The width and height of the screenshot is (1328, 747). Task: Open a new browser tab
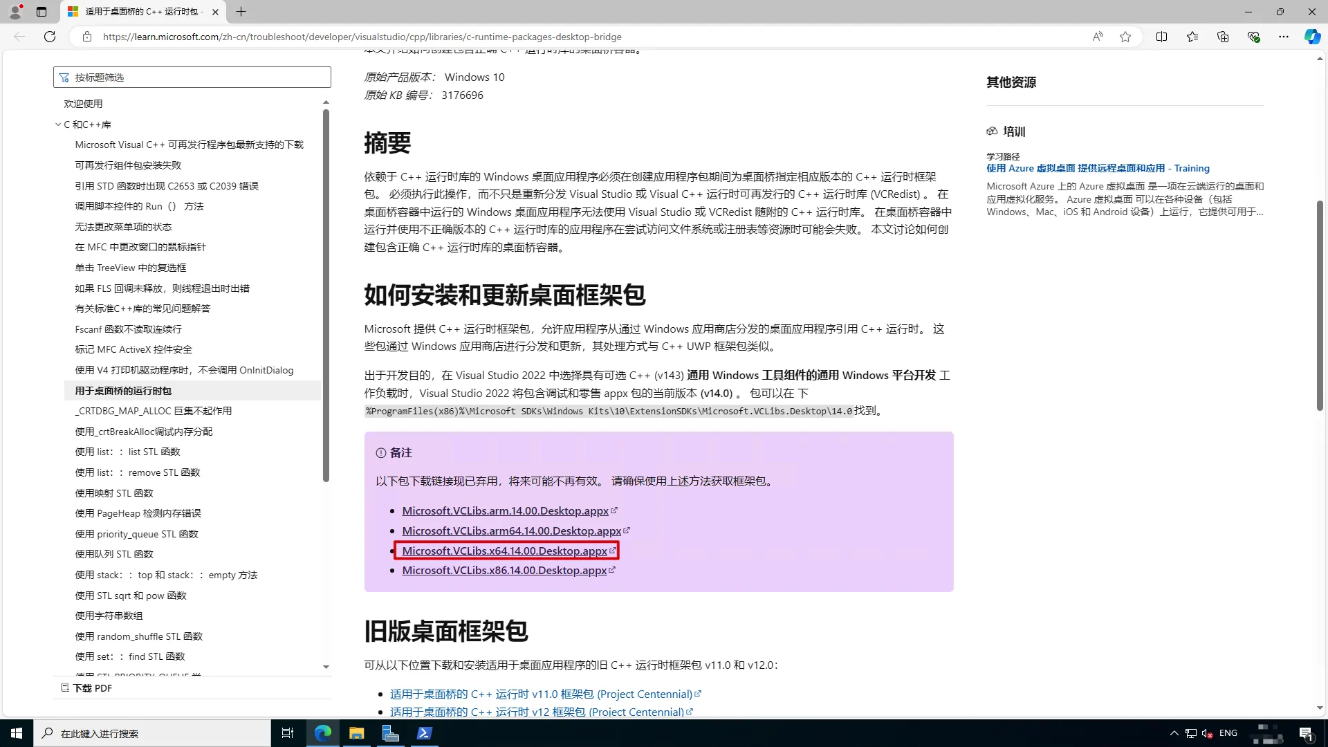click(x=241, y=12)
